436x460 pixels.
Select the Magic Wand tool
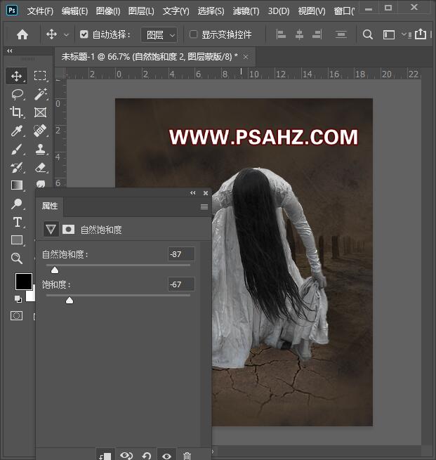41,94
